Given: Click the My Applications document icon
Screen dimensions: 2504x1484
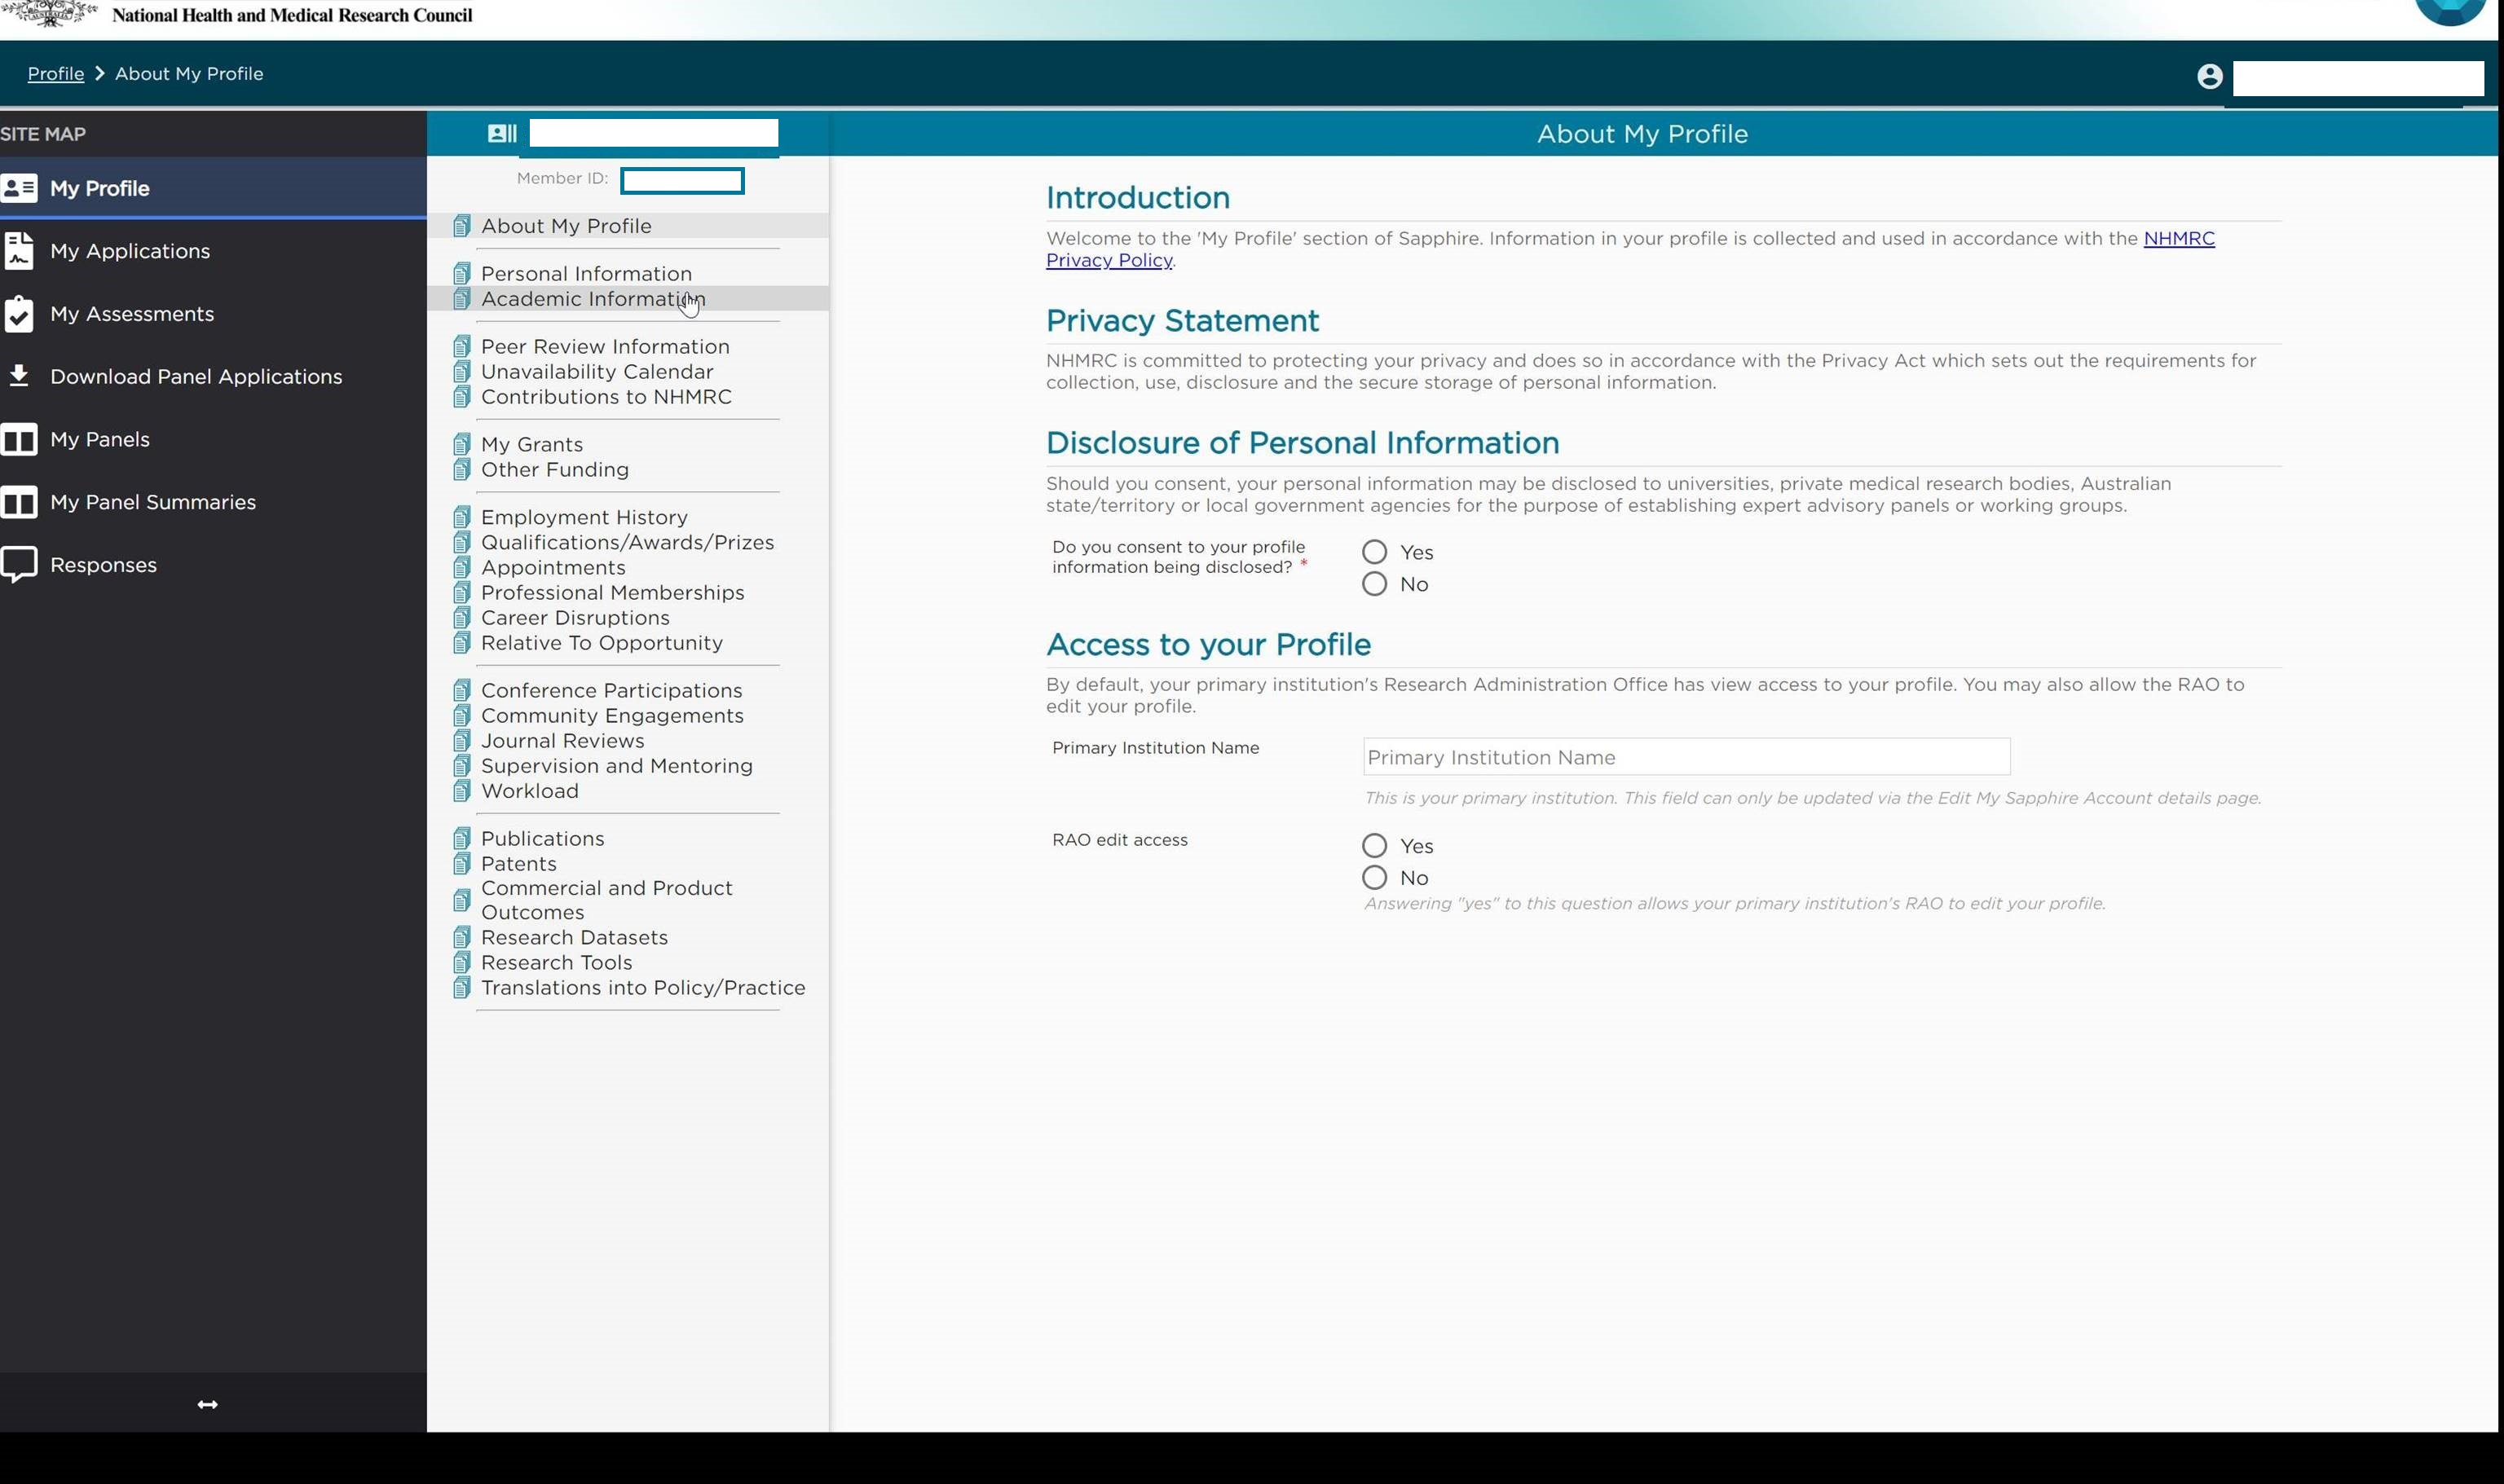Looking at the screenshot, I should [x=19, y=251].
